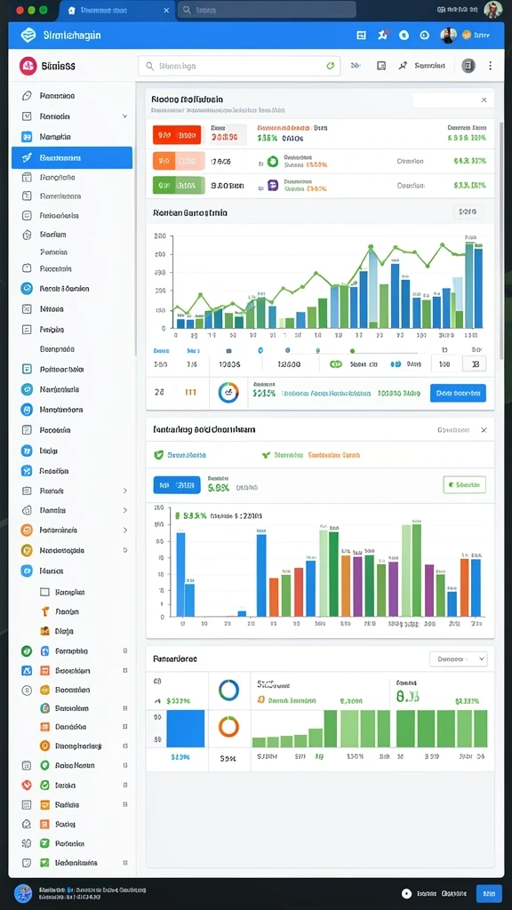Click the green outlined button in second panel
This screenshot has width=512, height=910.
click(464, 484)
